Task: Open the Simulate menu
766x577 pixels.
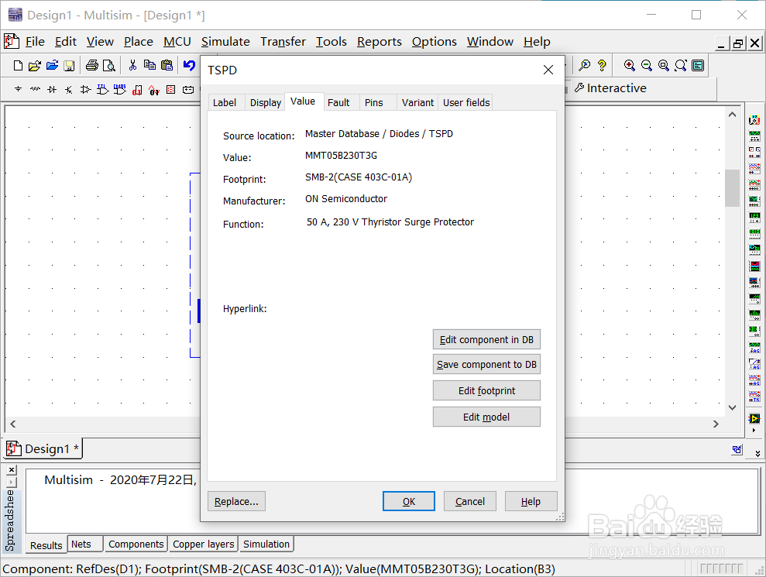Action: [225, 42]
